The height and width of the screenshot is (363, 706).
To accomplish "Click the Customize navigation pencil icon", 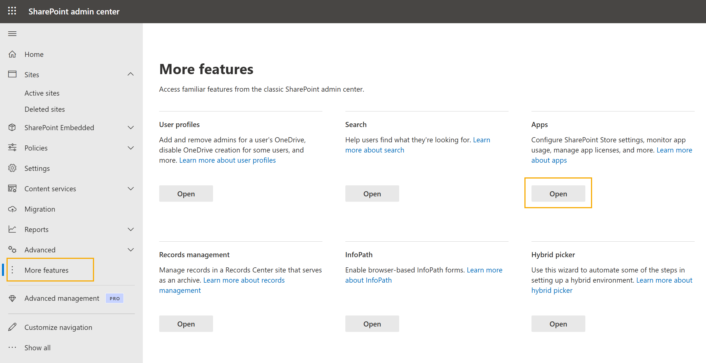I will point(12,327).
